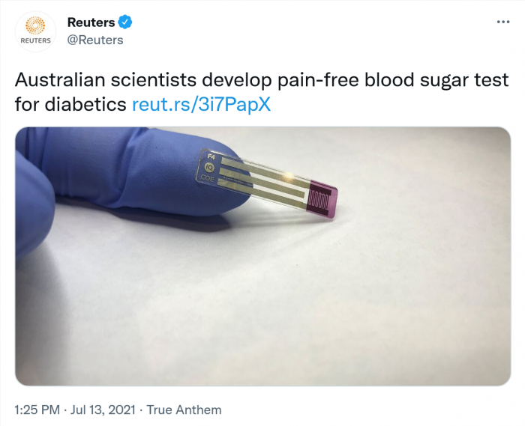This screenshot has height=426, width=525.
Task: Open the Reuters display name
Action: click(91, 22)
